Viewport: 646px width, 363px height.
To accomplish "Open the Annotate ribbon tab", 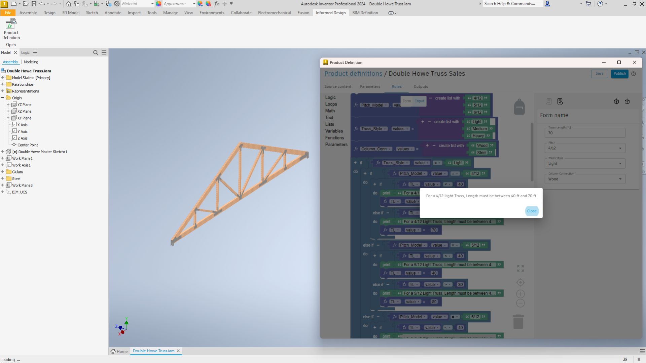I will click(x=113, y=13).
